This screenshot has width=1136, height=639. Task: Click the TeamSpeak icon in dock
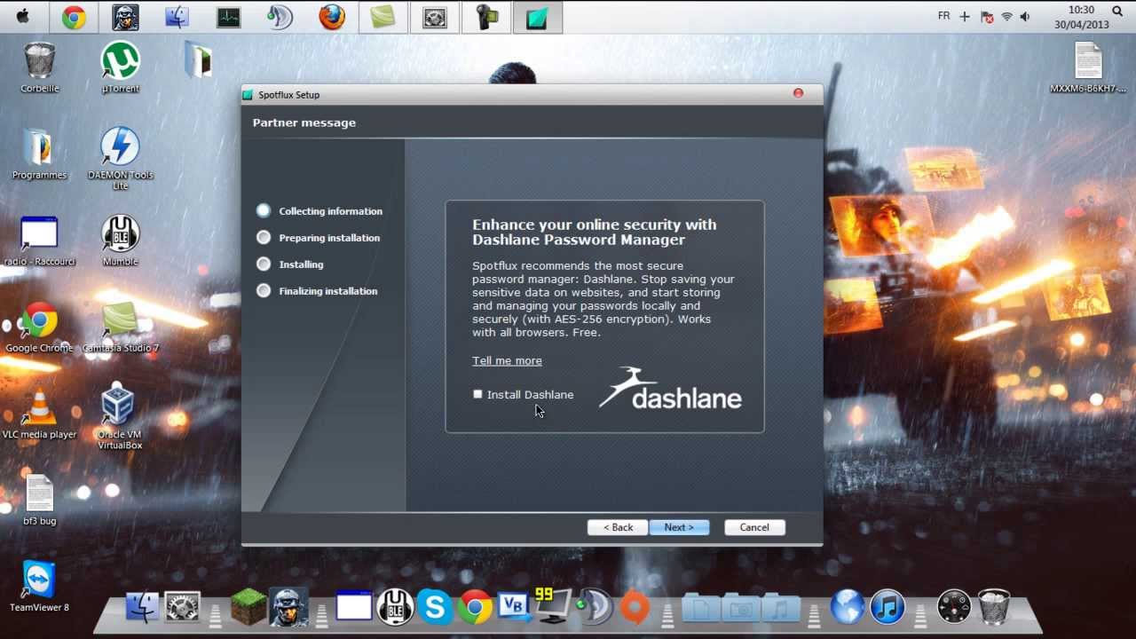tap(594, 608)
